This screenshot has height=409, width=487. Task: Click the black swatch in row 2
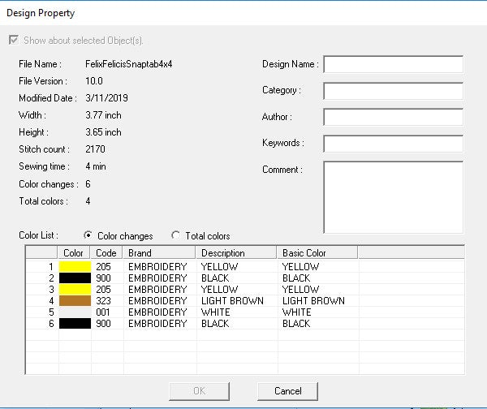click(75, 278)
